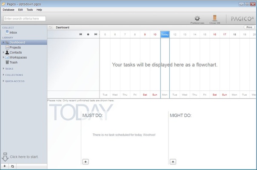The width and height of the screenshot is (257, 170).
Task: Open the Edit menu
Action: tap(20, 10)
